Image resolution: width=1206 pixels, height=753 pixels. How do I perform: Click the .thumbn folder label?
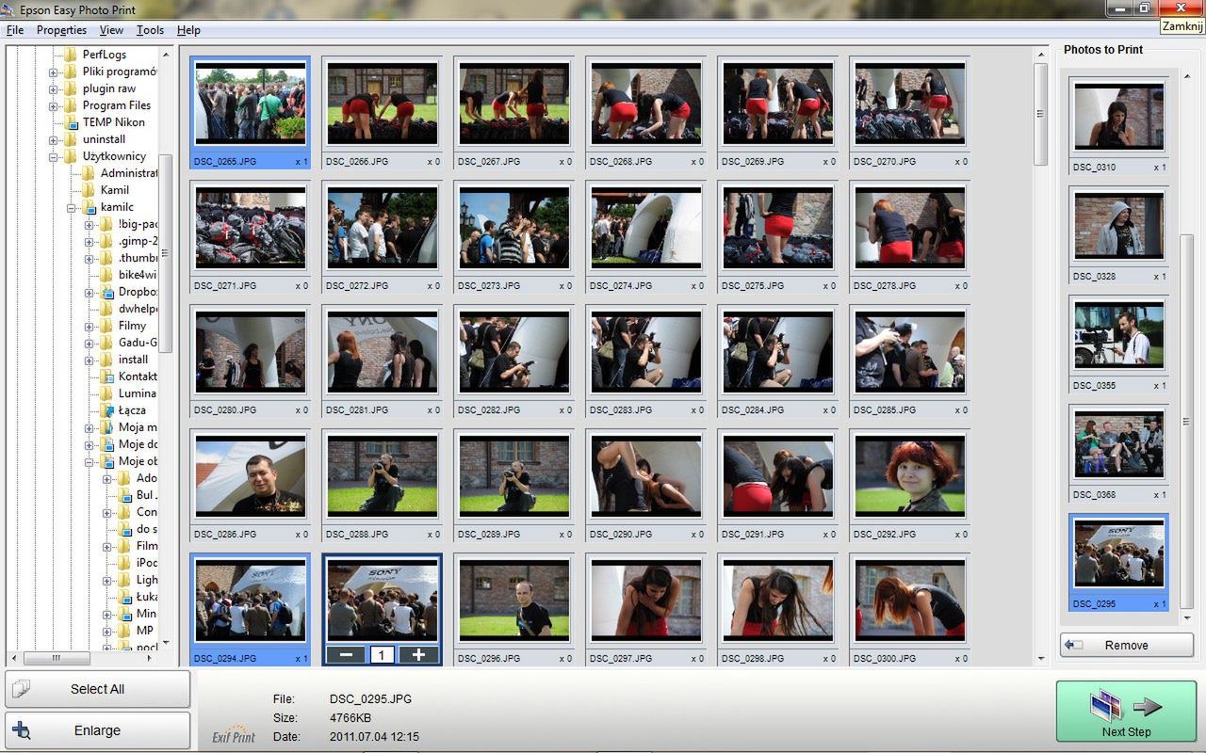138,258
